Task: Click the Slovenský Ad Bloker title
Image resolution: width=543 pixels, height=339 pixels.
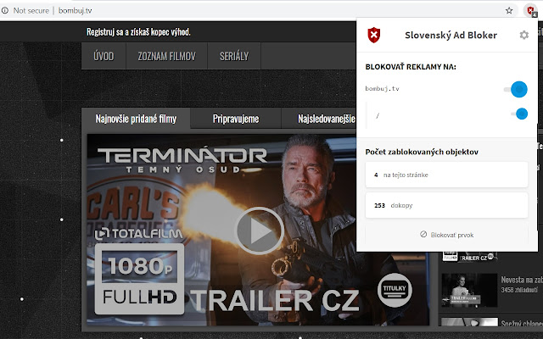Action: [x=451, y=35]
